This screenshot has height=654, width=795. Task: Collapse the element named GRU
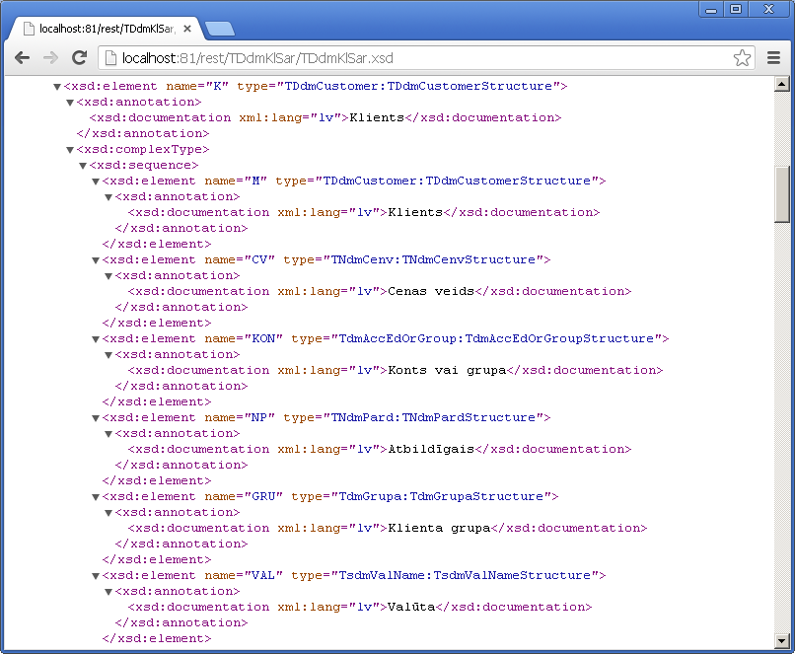click(x=96, y=497)
